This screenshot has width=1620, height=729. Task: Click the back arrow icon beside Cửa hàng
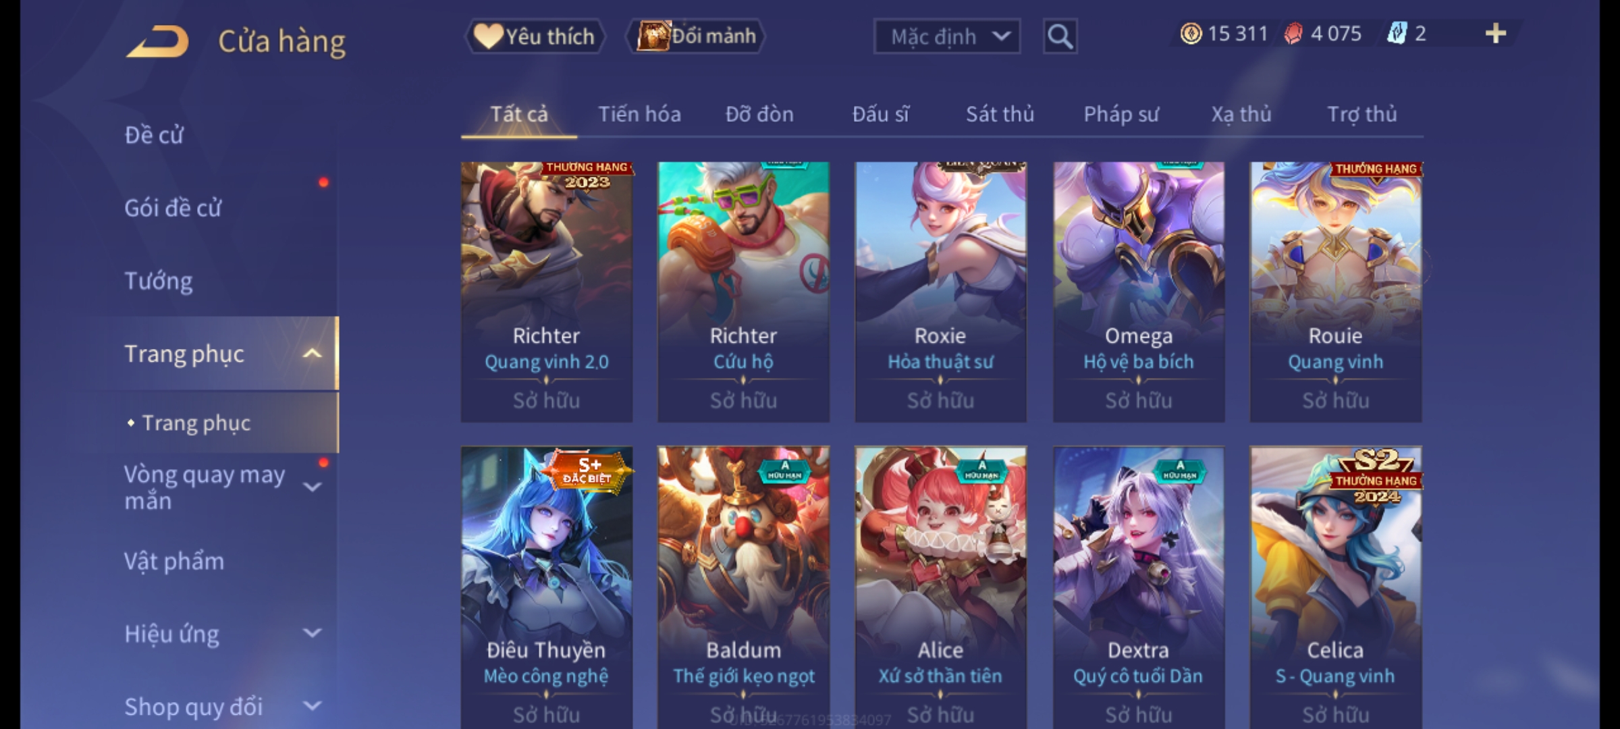[x=157, y=40]
